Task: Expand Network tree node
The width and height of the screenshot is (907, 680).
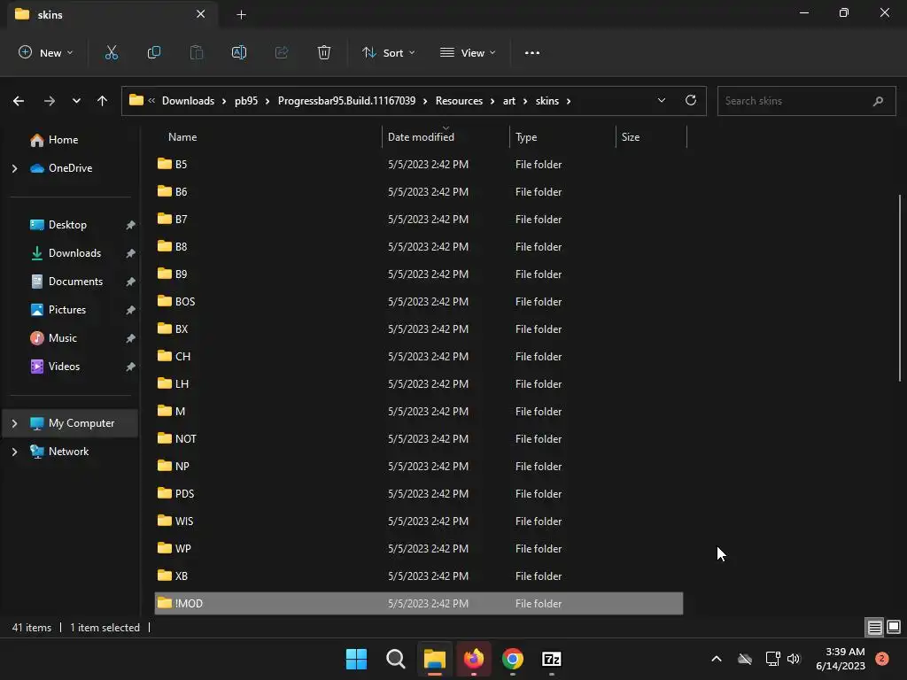Action: [14, 452]
